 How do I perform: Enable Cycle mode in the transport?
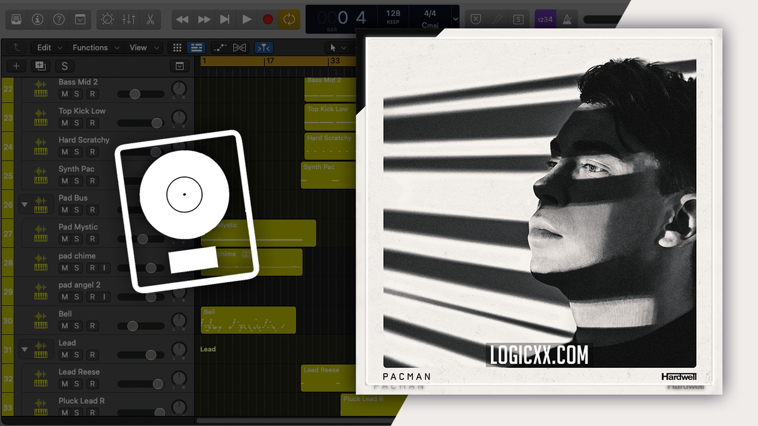[x=289, y=19]
